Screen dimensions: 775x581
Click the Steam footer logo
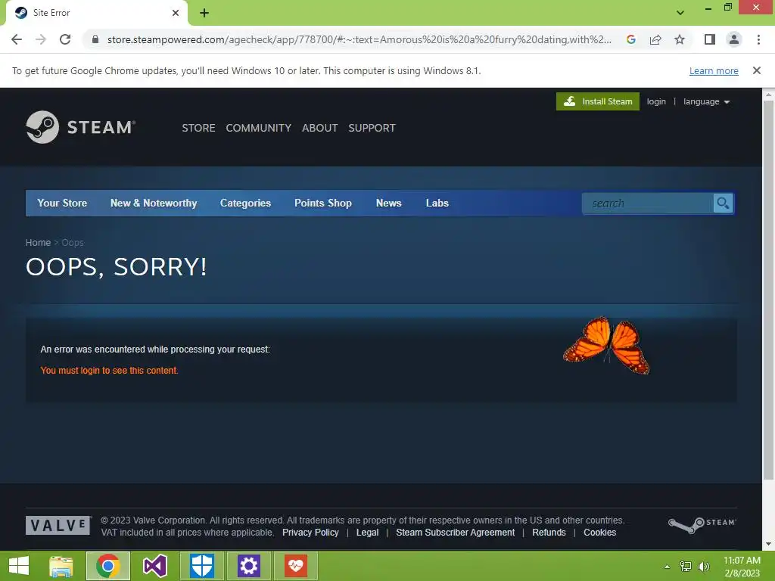click(x=702, y=525)
